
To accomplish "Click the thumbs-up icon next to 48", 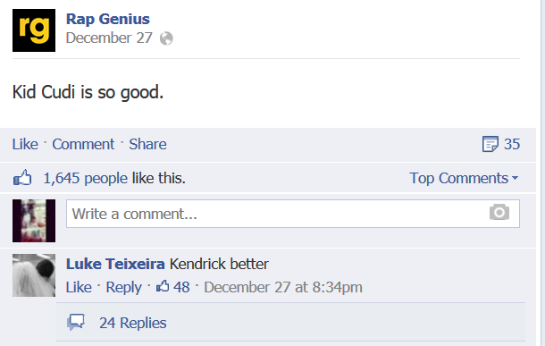I will 163,286.
